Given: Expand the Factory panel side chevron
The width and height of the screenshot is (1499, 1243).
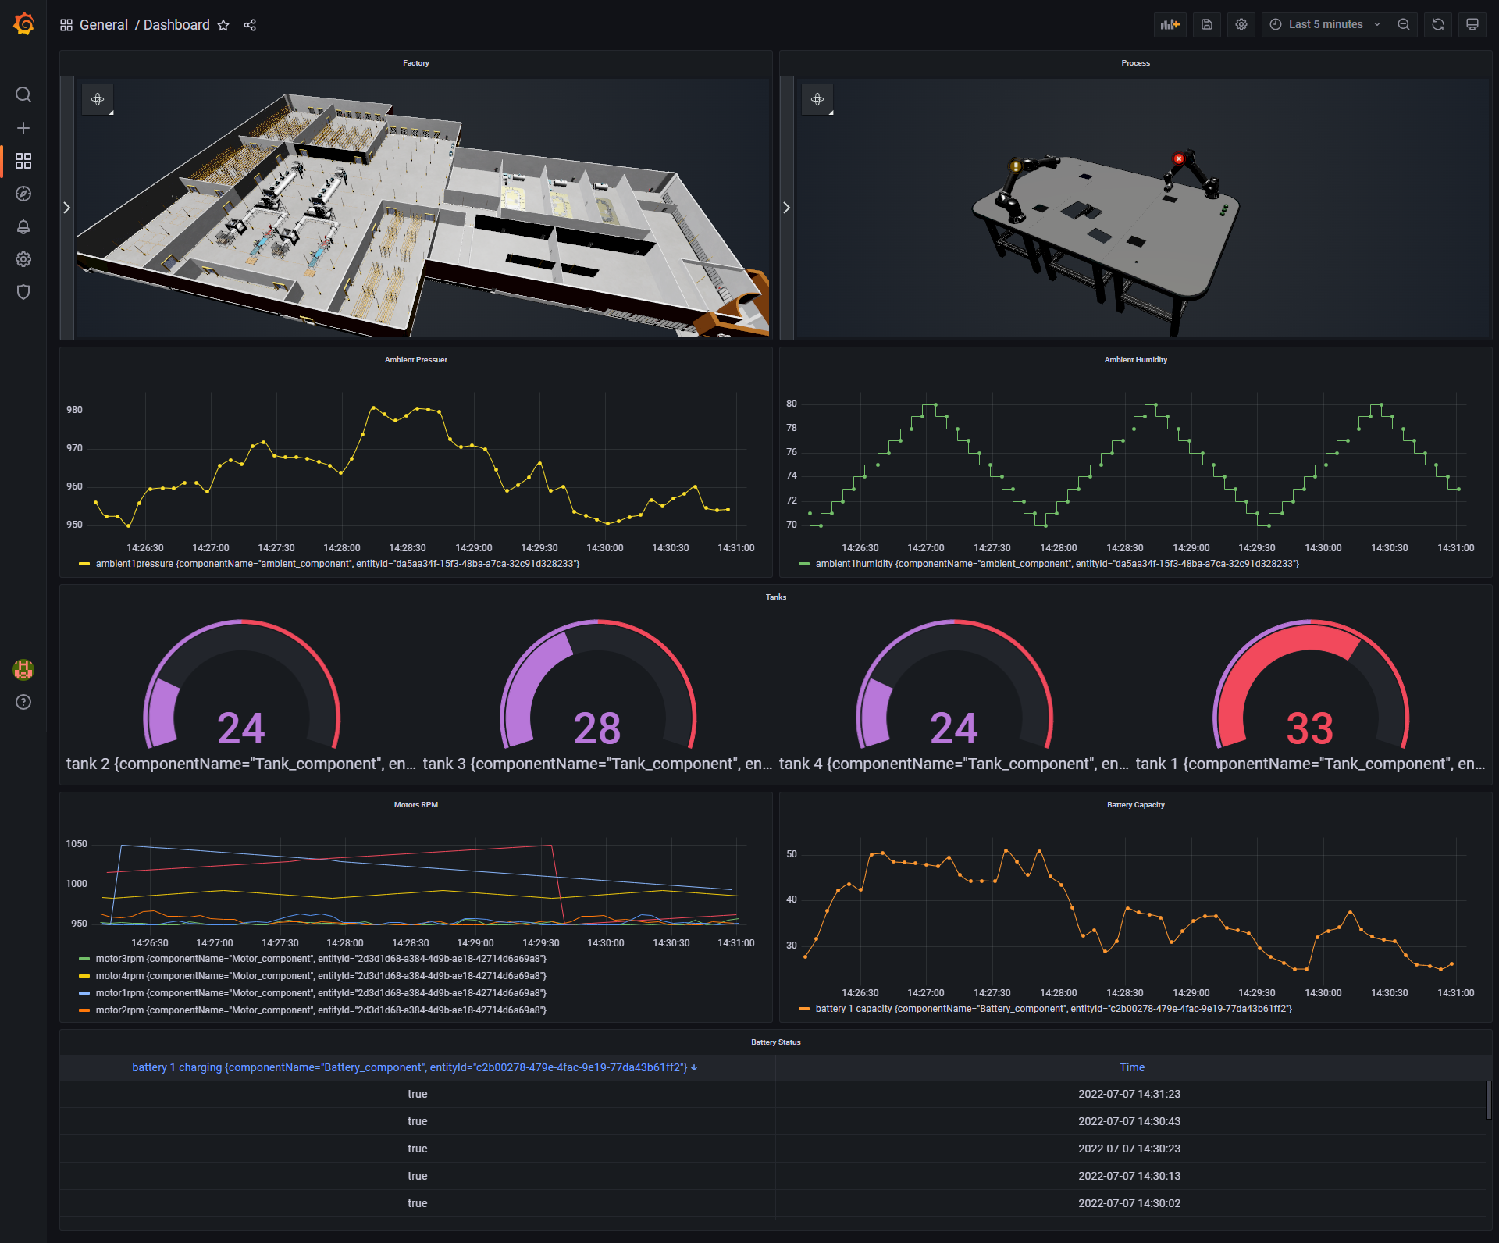Looking at the screenshot, I should tap(67, 208).
